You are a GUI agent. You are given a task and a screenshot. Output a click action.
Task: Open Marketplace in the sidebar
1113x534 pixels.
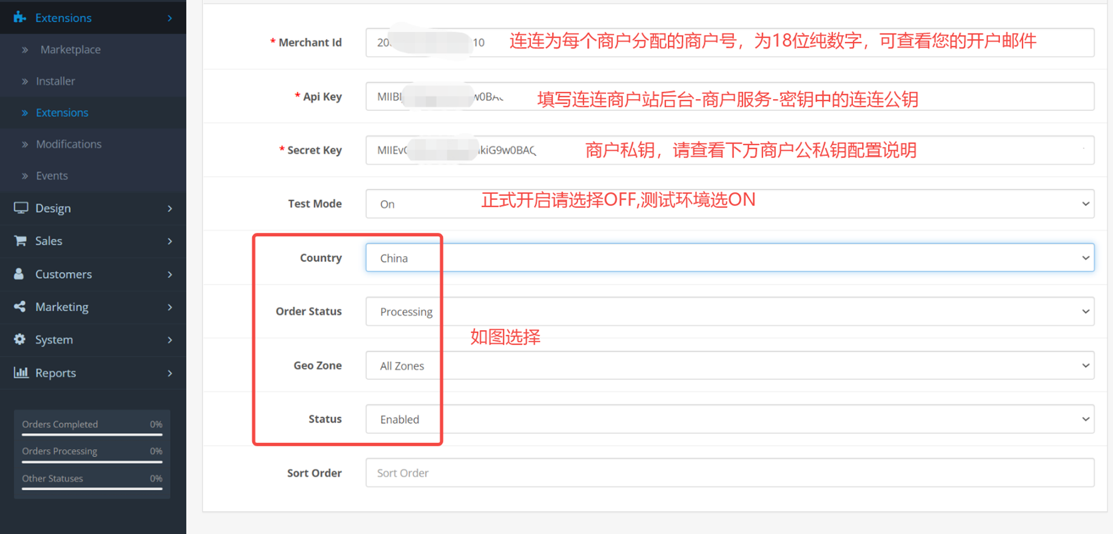(x=70, y=50)
